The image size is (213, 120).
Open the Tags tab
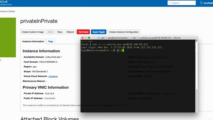pos(51,41)
